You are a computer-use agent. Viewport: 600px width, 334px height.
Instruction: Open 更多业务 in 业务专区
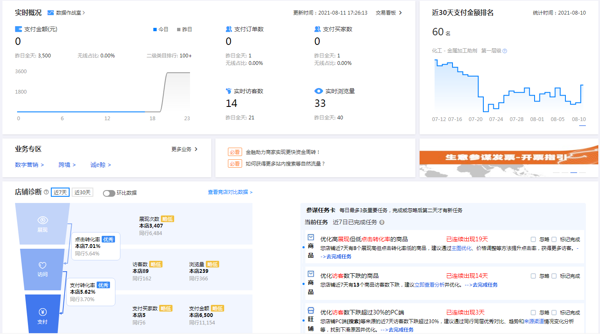coord(183,148)
